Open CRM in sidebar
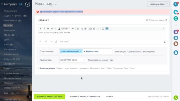180x101 pixels. [6, 45]
